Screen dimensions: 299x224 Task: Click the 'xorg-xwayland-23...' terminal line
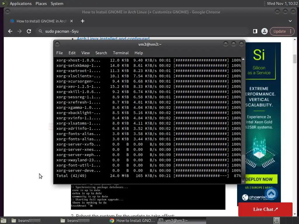tap(149, 160)
